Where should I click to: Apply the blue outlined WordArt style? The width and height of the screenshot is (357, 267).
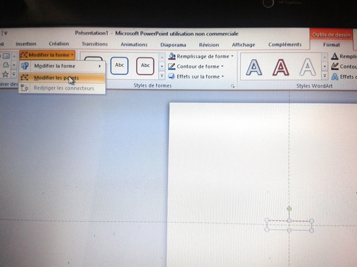(254, 67)
